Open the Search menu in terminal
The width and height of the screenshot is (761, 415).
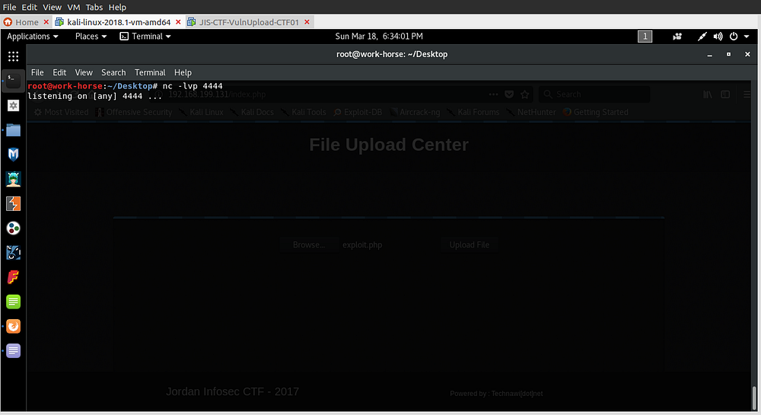point(113,72)
